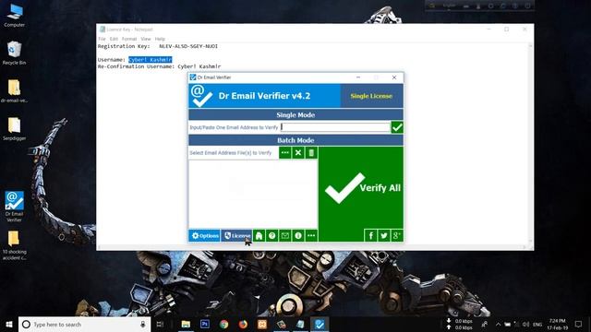Show hidden system tray icons chevron
591x332 pixels.
pos(498,324)
